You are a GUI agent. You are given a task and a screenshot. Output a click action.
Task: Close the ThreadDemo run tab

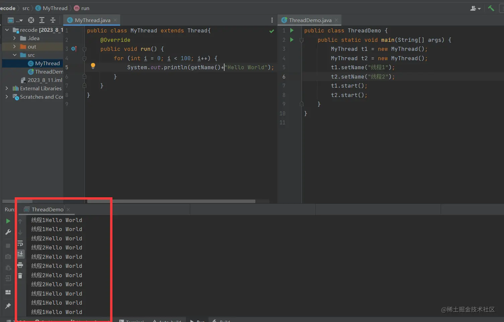click(x=68, y=209)
